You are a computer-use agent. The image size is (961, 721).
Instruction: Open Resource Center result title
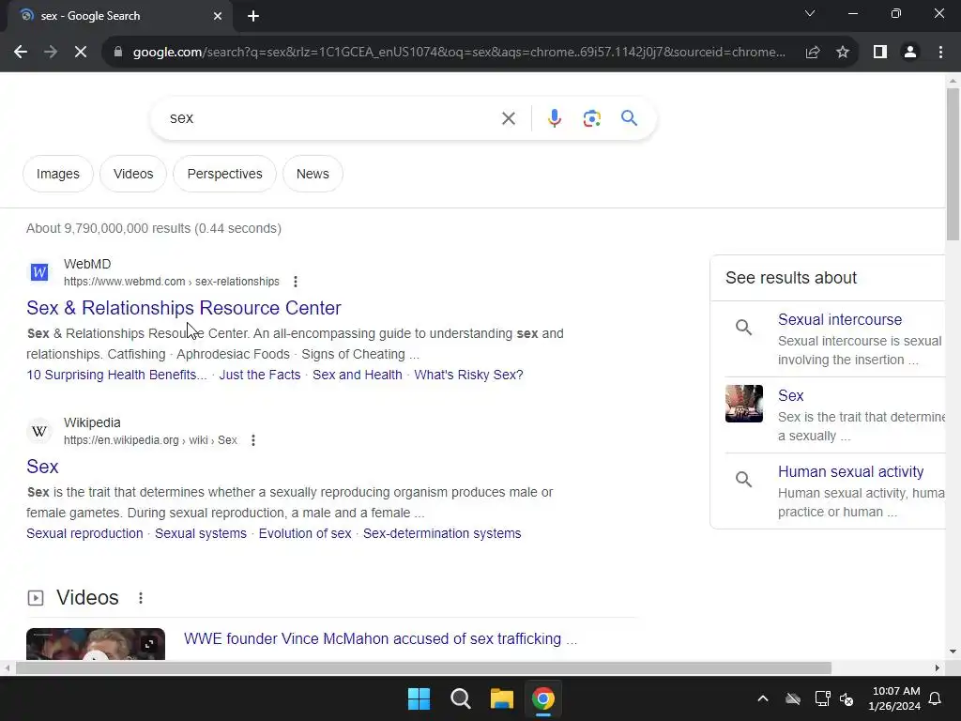(184, 308)
